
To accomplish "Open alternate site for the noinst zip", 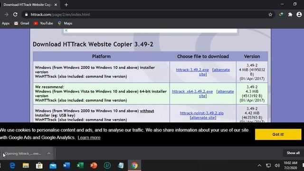I will (x=203, y=117).
